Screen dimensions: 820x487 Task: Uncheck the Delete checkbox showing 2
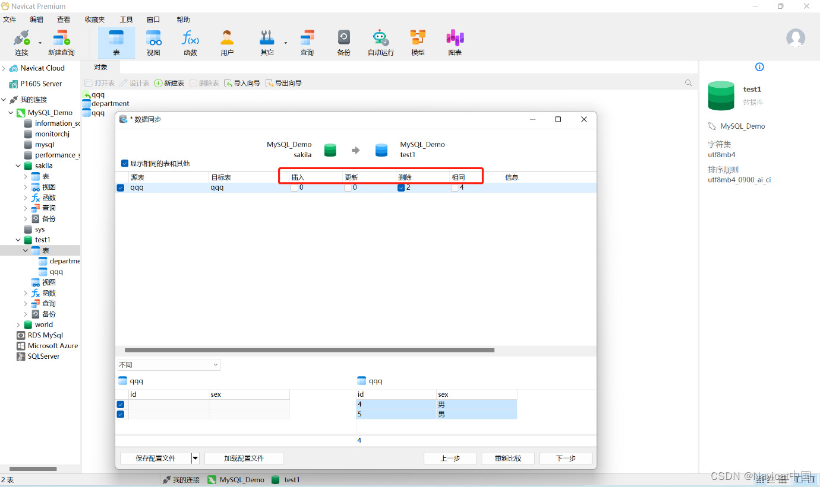[401, 187]
